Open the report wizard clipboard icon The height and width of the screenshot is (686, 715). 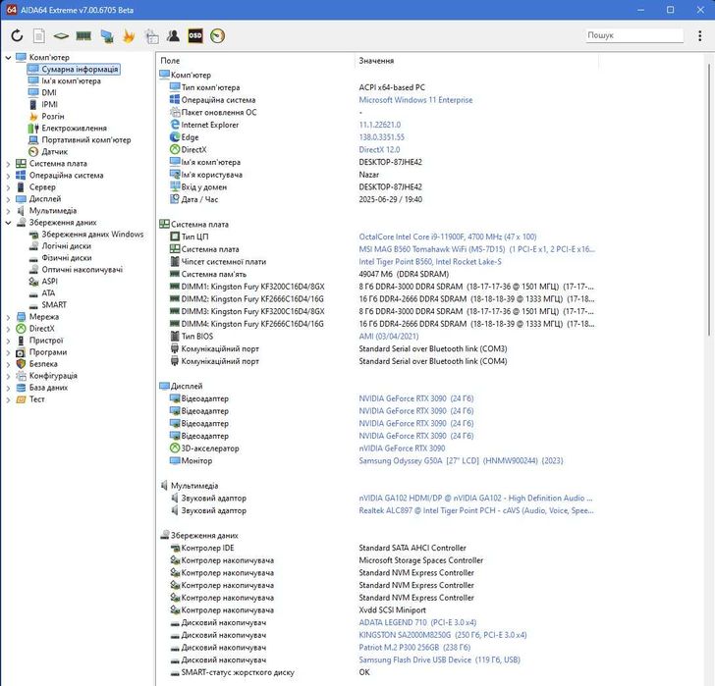point(151,36)
